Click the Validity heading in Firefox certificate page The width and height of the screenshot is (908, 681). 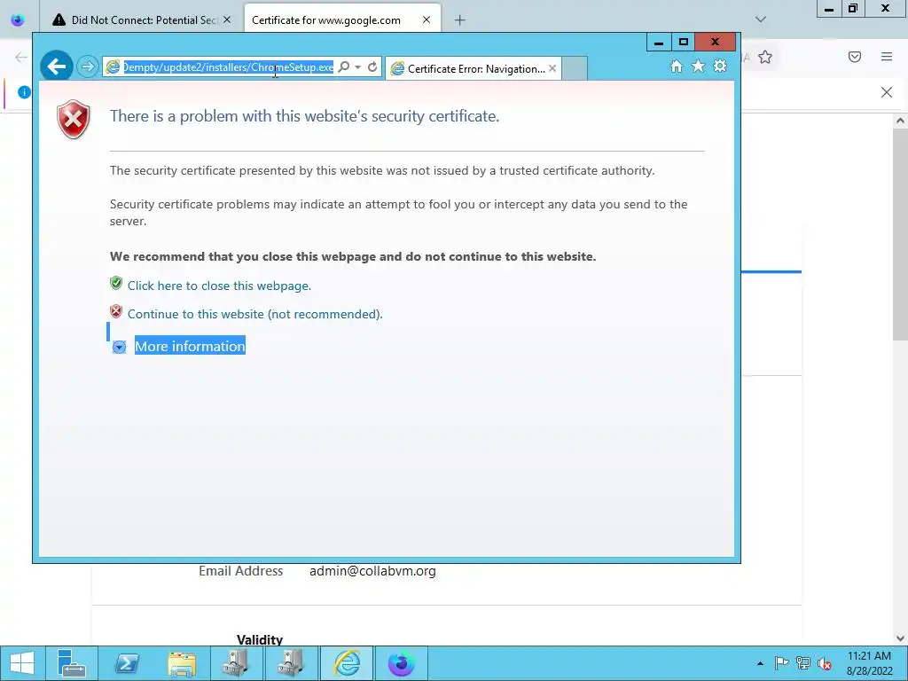click(x=260, y=639)
